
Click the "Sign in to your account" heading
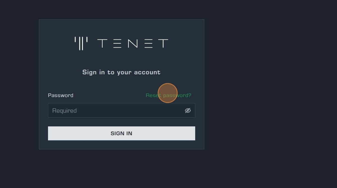121,72
